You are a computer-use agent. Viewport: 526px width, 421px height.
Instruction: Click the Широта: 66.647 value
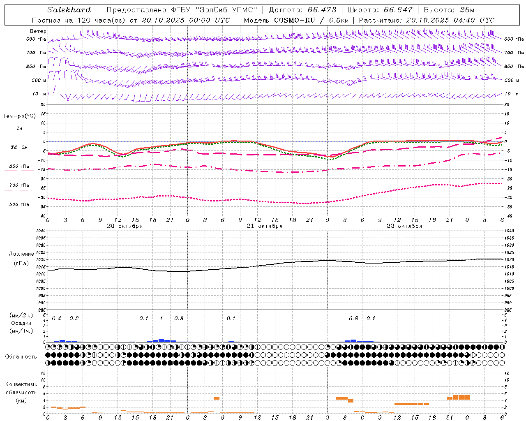380,10
